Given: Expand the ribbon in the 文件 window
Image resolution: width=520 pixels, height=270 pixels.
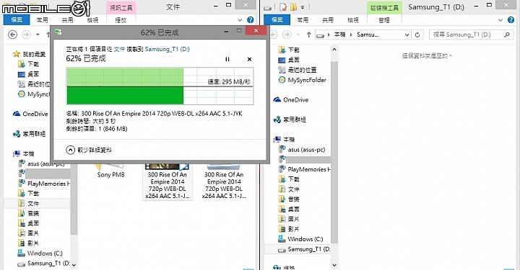Looking at the screenshot, I should 240,20.
